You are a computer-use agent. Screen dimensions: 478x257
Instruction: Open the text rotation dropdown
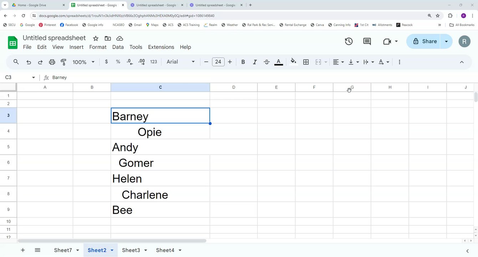(x=383, y=62)
